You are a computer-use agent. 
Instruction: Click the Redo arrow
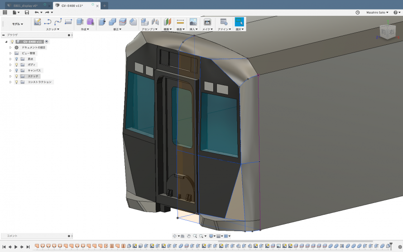pyautogui.click(x=47, y=12)
